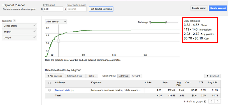The image size is (228, 105).
Task: Click Back to search button
Action: tap(199, 8)
